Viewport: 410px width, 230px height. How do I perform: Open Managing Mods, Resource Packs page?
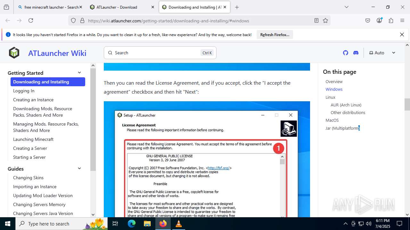click(x=46, y=127)
